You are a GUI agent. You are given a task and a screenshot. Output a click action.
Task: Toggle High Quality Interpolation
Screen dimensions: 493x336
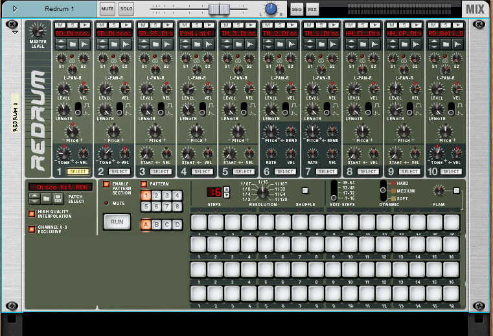tap(32, 214)
